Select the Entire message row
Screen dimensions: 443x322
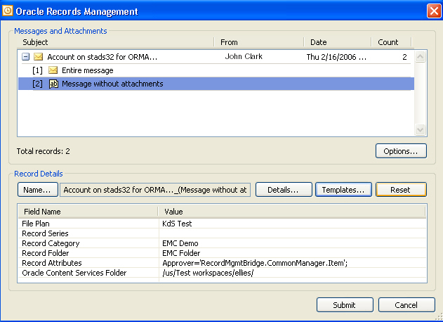coord(216,70)
